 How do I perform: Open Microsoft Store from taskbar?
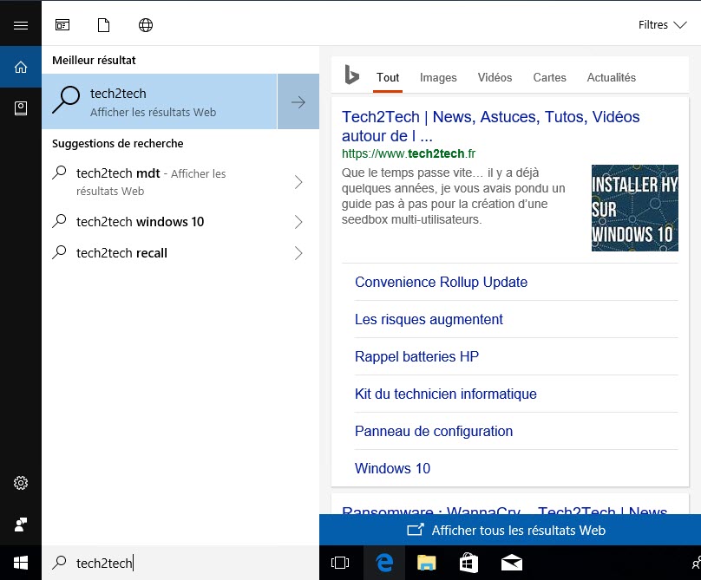tap(468, 563)
